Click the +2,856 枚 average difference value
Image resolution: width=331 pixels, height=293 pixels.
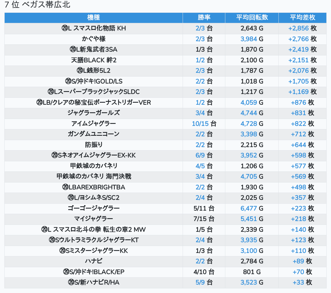click(302, 28)
